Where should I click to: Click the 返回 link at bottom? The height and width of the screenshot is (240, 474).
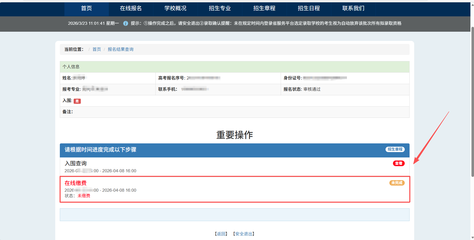221,234
